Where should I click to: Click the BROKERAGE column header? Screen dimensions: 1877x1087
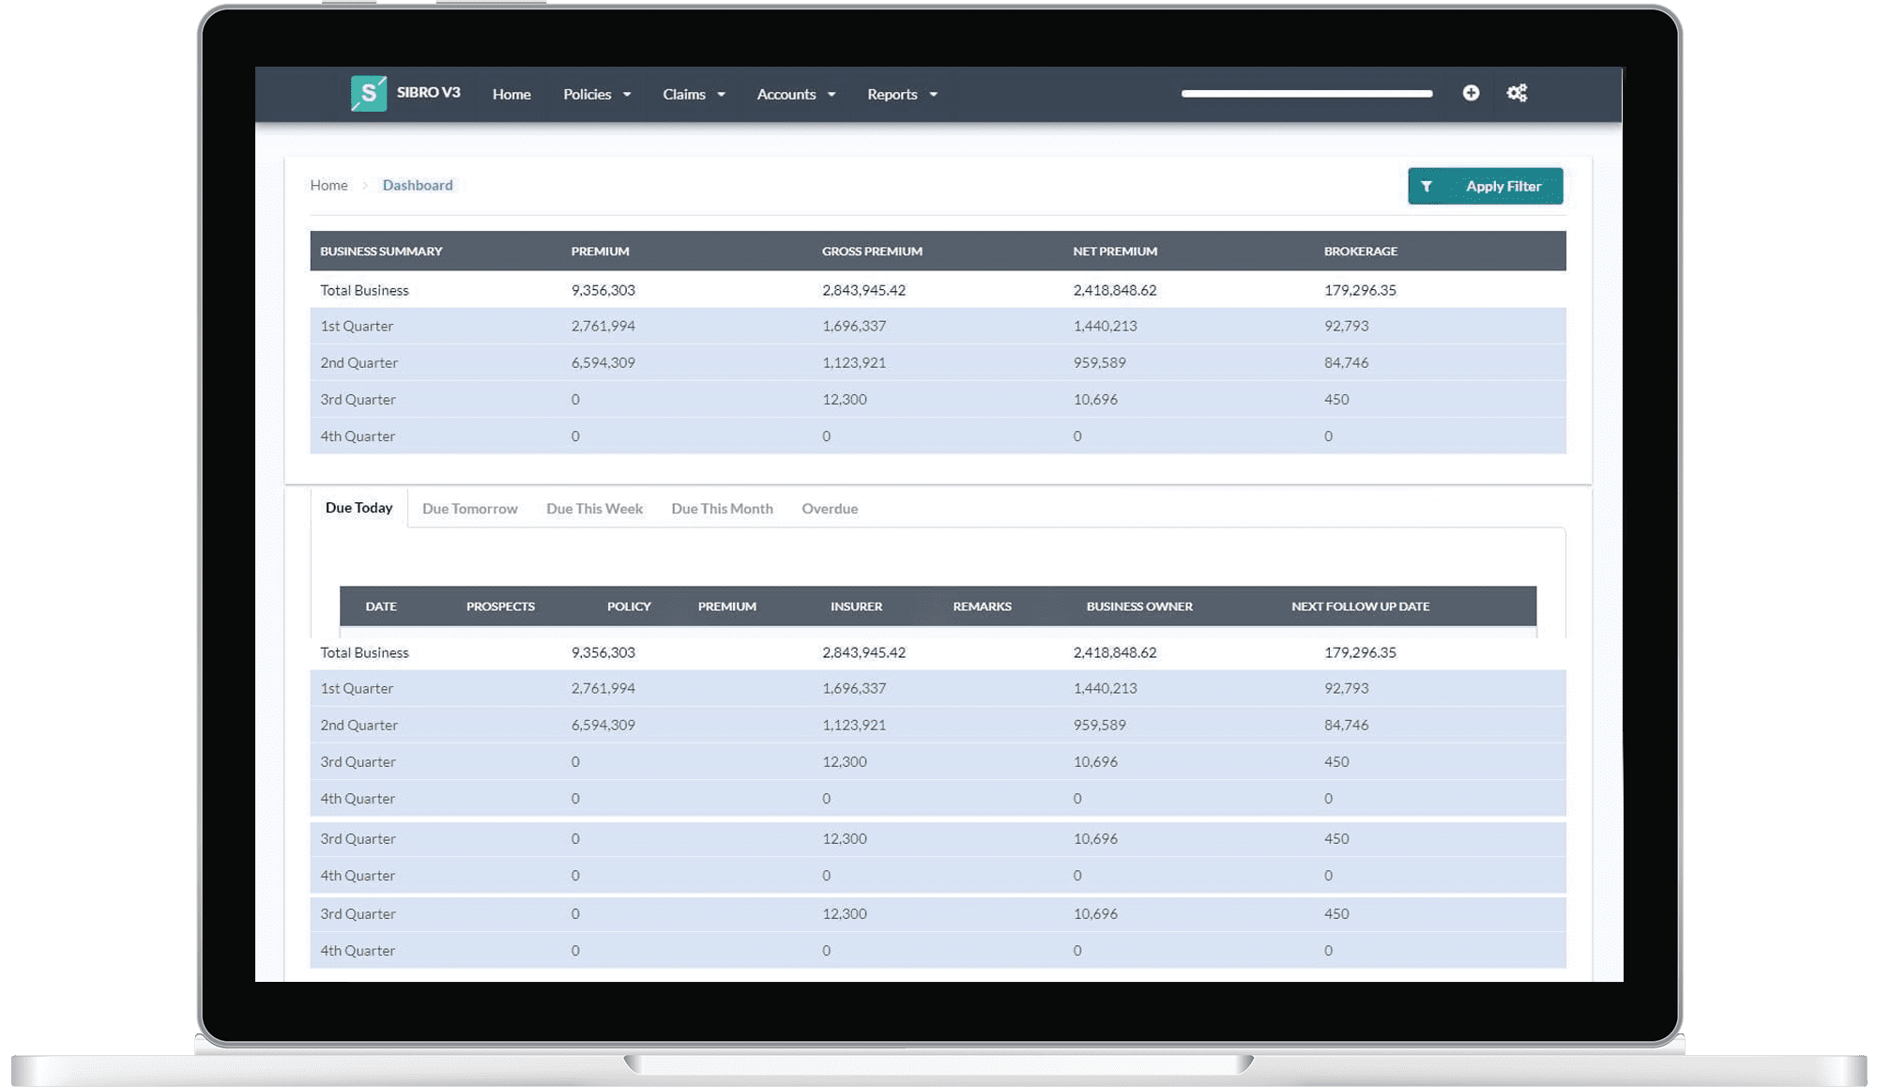click(1361, 251)
